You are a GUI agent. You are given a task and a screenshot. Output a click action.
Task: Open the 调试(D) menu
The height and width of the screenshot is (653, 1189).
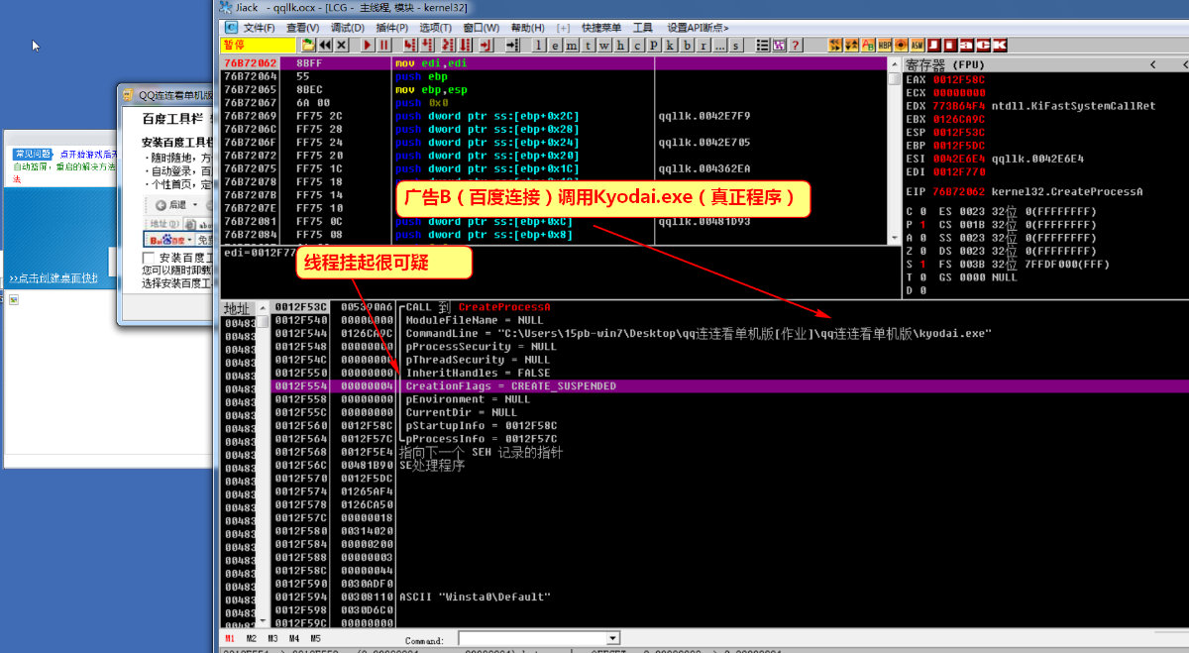[347, 28]
